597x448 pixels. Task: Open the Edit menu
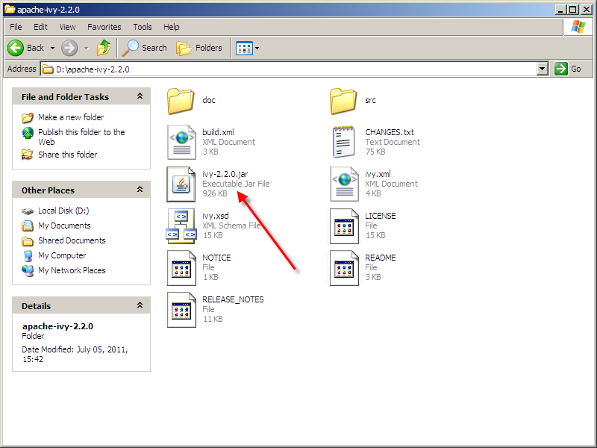(x=40, y=27)
